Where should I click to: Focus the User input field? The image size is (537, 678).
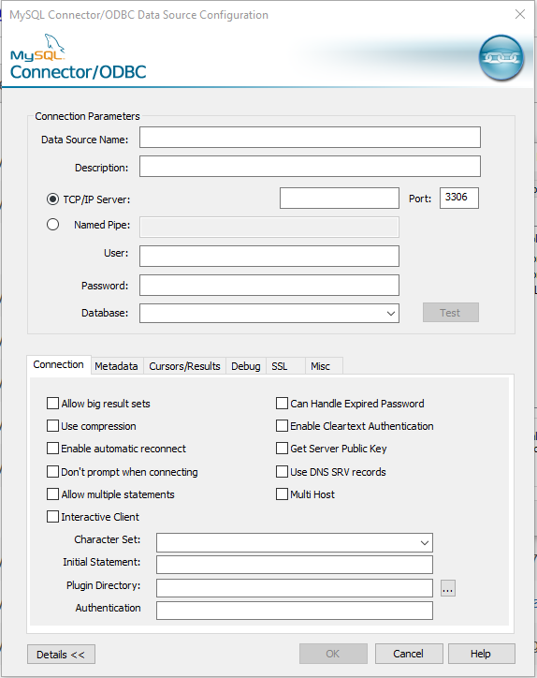click(269, 256)
